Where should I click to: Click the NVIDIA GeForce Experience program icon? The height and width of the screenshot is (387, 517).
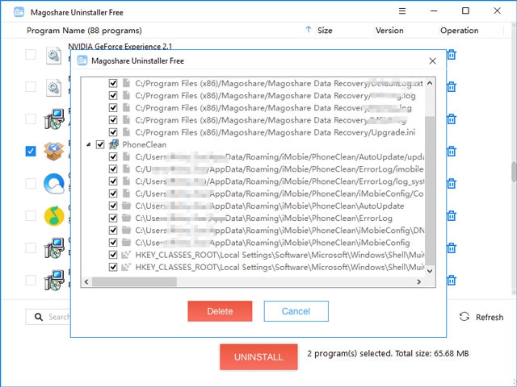53,56
